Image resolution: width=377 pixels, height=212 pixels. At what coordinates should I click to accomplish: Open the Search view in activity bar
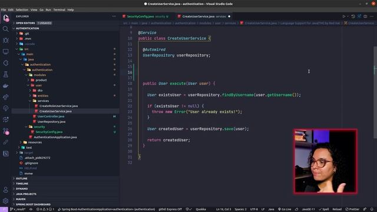(5, 29)
